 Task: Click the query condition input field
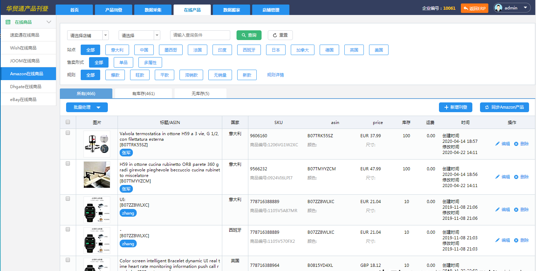tap(200, 35)
